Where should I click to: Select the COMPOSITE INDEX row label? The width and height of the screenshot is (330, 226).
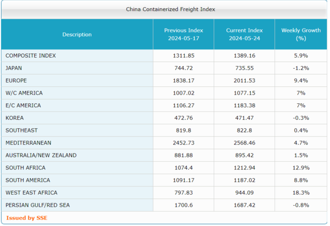(x=31, y=56)
